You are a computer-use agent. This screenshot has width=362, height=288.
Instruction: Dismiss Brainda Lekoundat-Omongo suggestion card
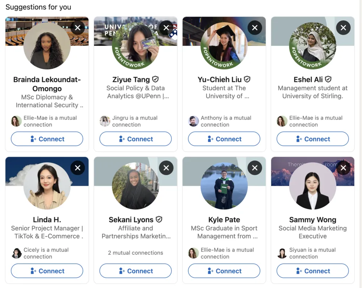[x=77, y=28]
